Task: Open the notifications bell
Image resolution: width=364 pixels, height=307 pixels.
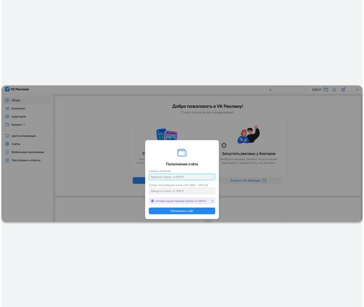Action: tap(334, 90)
